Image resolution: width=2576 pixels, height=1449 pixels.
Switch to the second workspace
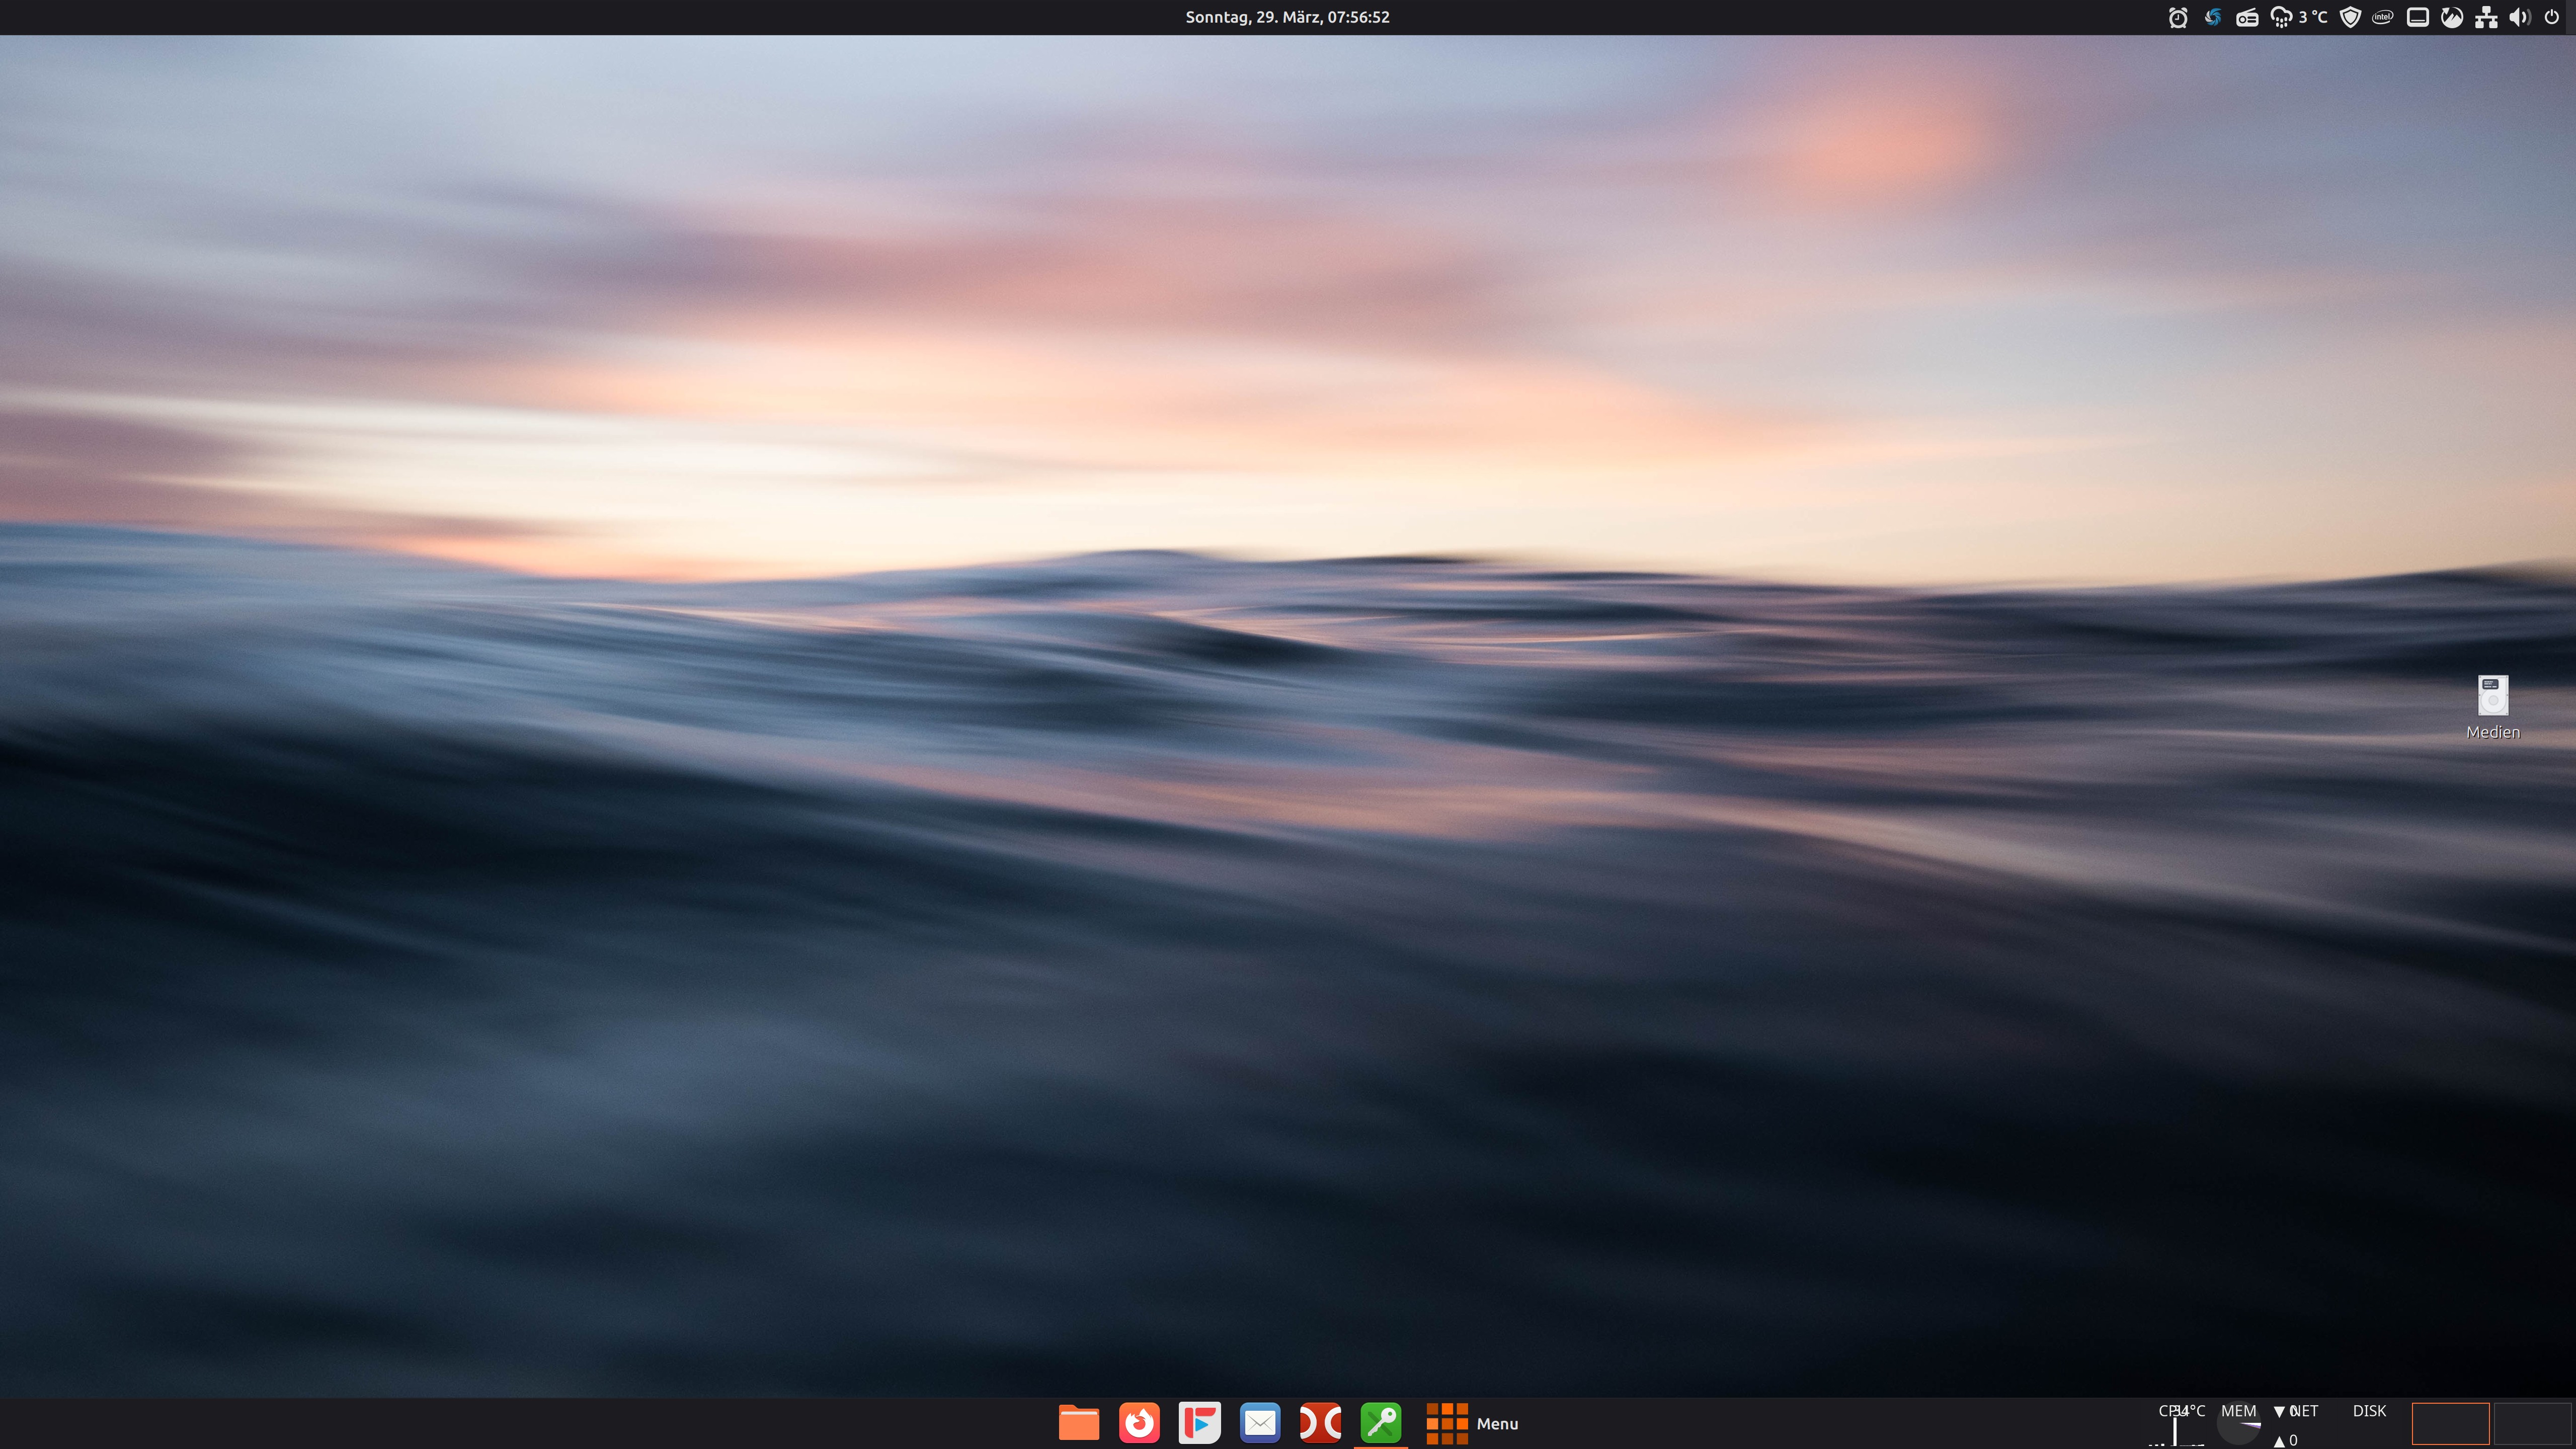[2532, 1423]
